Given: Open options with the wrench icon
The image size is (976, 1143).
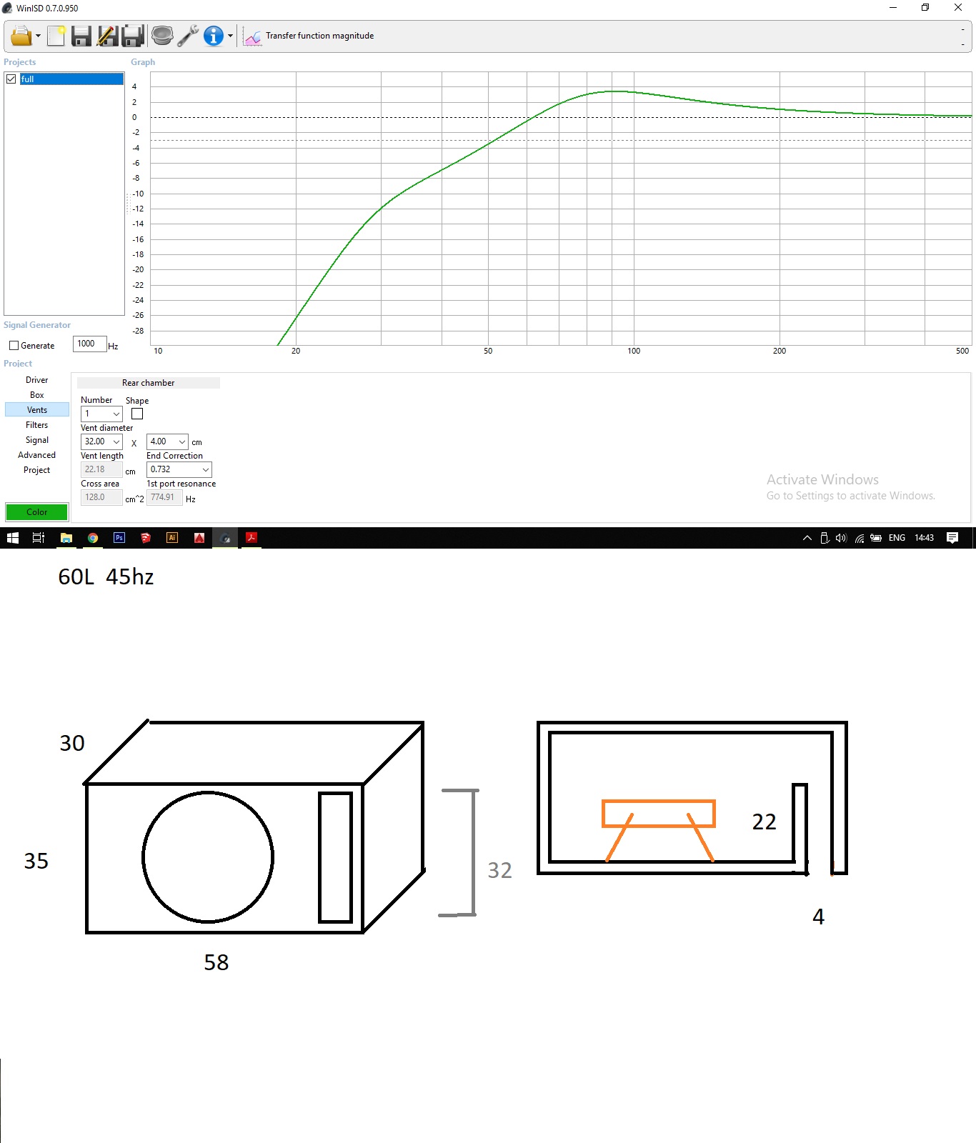Looking at the screenshot, I should [x=188, y=36].
